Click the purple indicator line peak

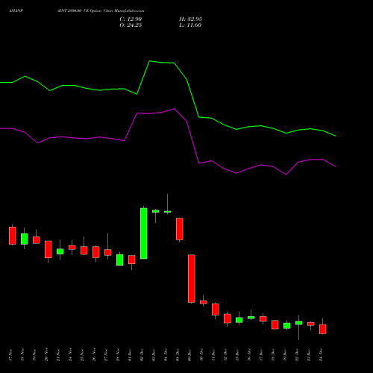[x=174, y=109]
